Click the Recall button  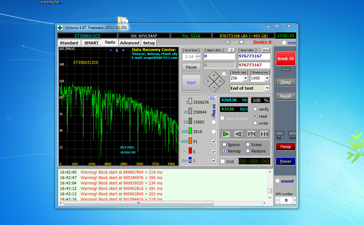[x=286, y=96]
